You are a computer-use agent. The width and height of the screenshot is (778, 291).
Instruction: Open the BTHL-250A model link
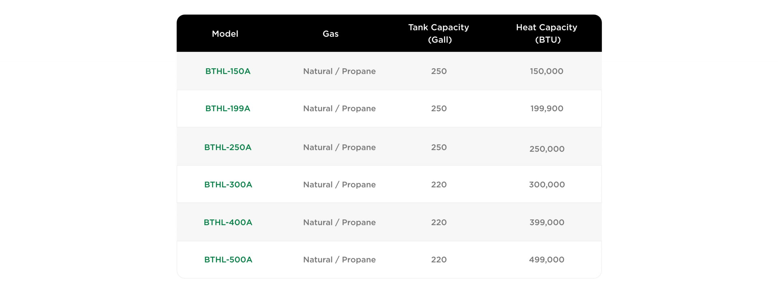click(228, 147)
